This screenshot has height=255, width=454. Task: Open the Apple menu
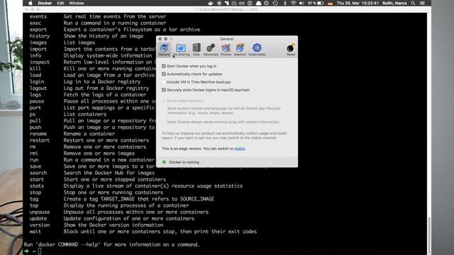tap(31, 3)
